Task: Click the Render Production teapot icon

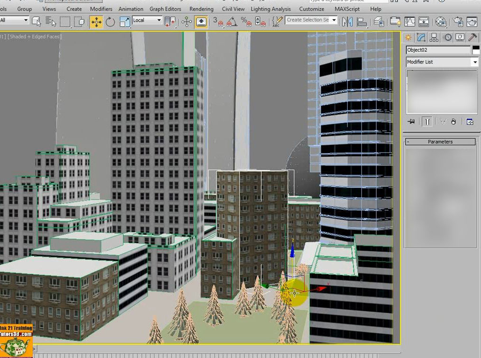Action: [472, 22]
